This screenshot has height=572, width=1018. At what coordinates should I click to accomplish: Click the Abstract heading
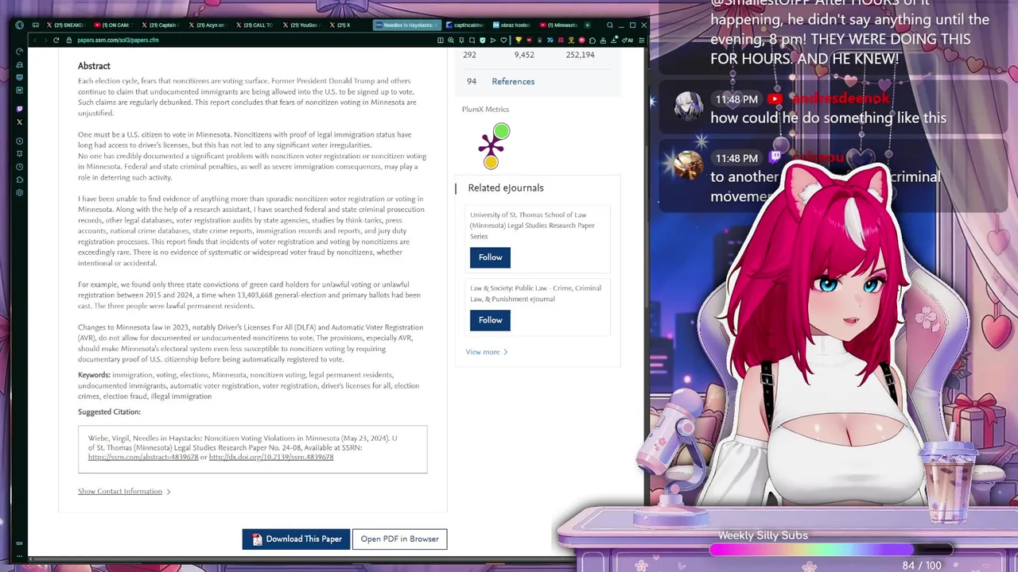[x=94, y=66]
